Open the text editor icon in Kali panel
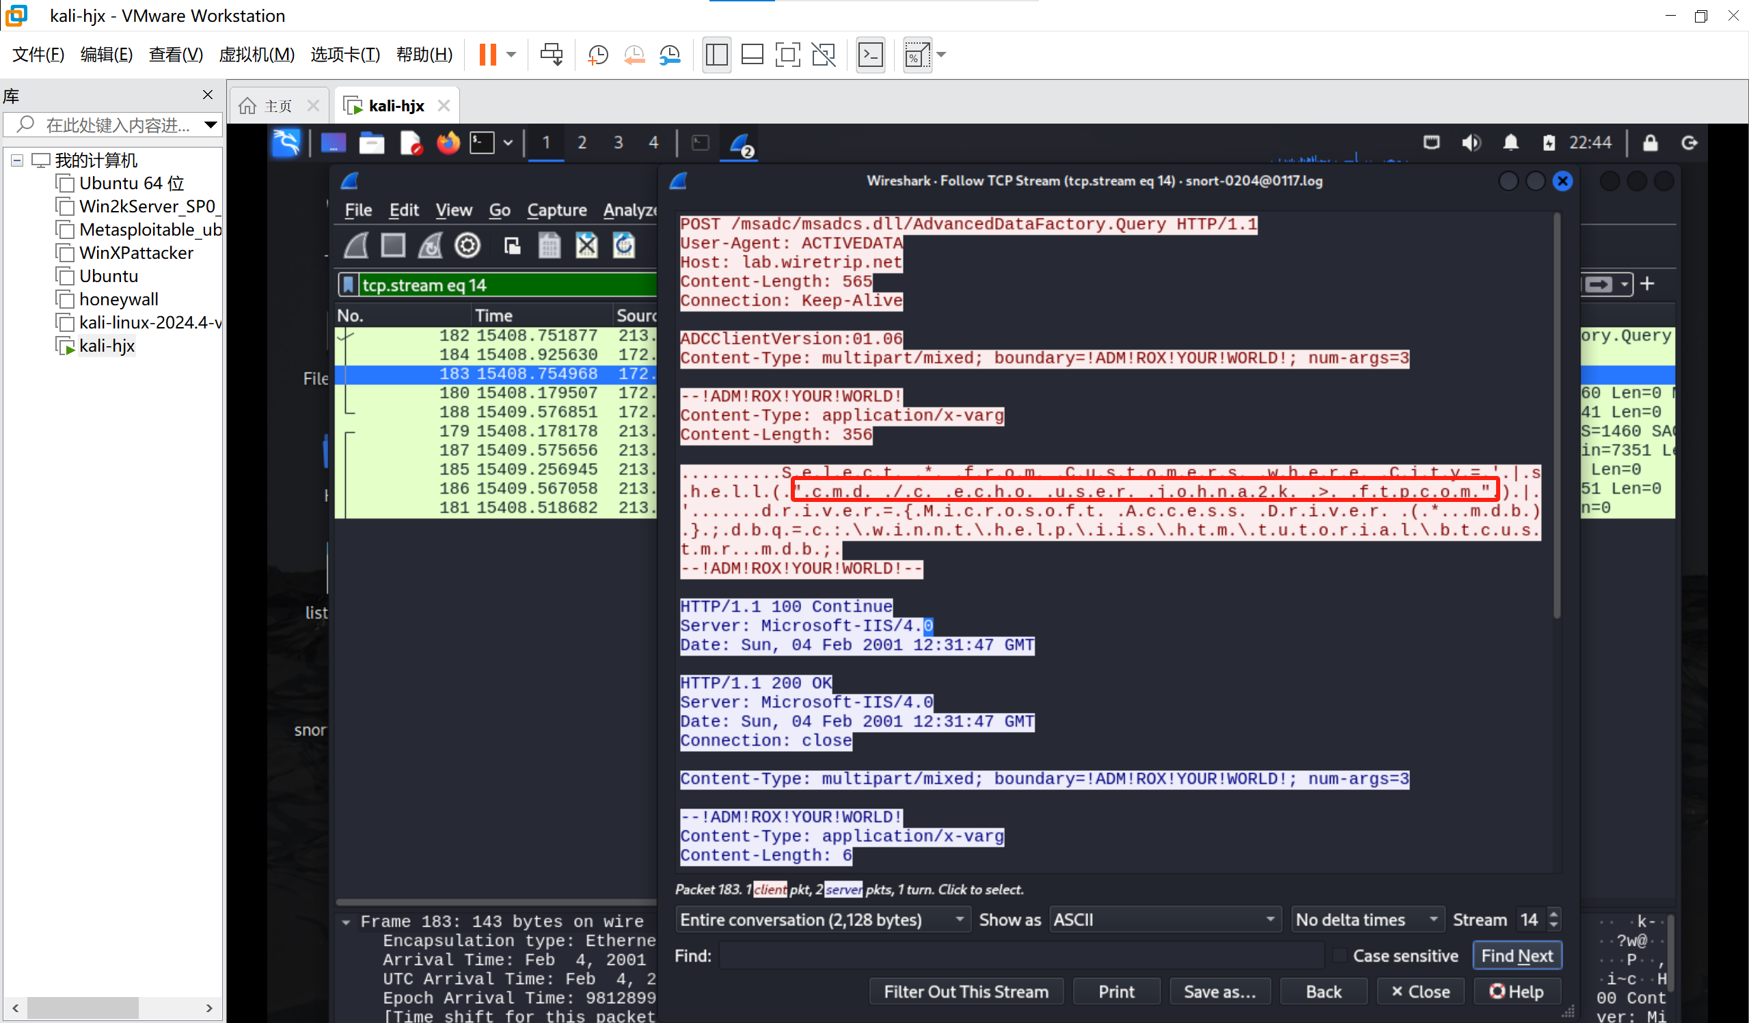This screenshot has width=1749, height=1023. point(410,143)
